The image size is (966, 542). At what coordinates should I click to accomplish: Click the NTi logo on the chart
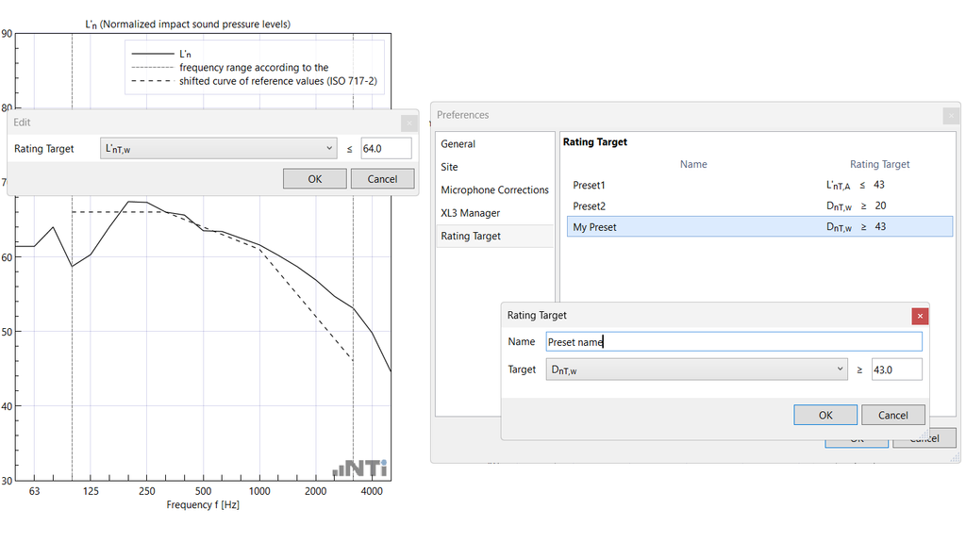(x=359, y=468)
